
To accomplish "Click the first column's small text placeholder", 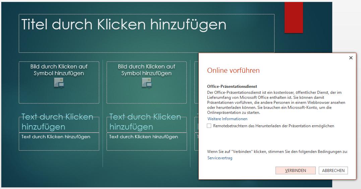I will (x=59, y=141).
